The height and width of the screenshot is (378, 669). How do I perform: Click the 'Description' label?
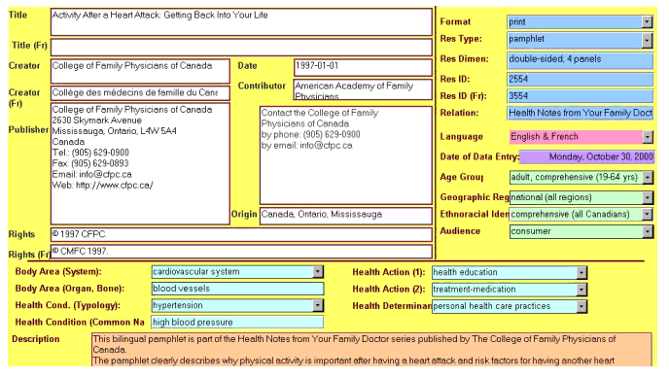(36, 339)
